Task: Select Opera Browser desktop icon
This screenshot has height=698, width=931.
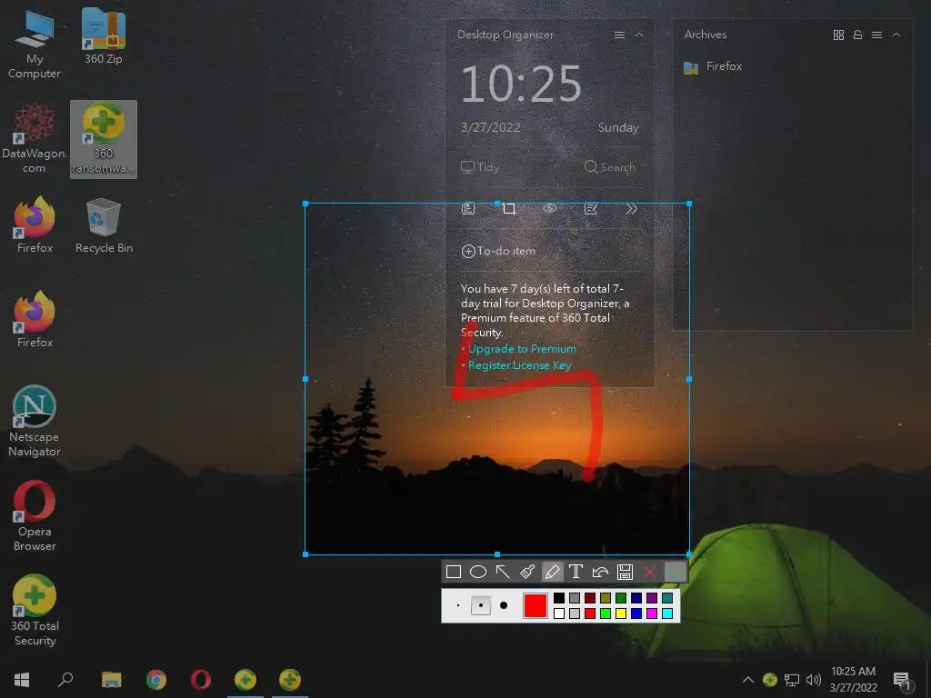Action: click(x=35, y=516)
